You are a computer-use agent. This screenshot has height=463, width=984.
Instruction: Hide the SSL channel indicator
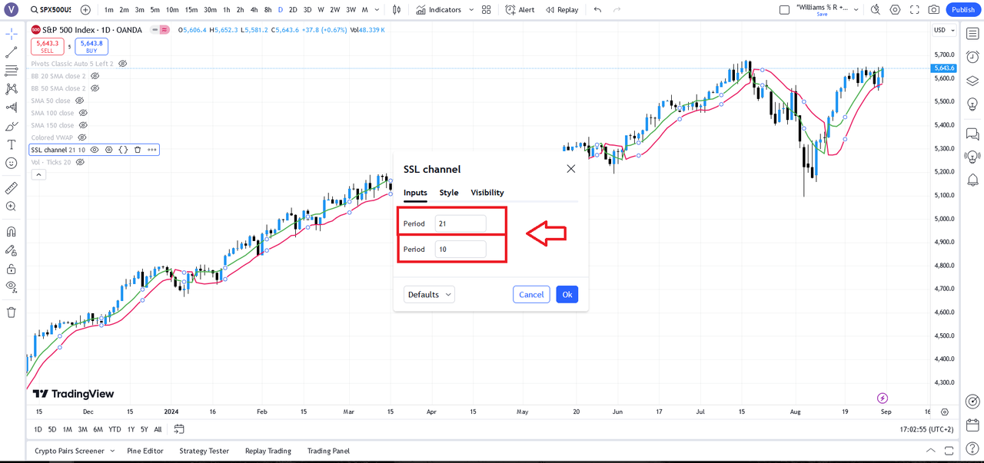click(95, 150)
